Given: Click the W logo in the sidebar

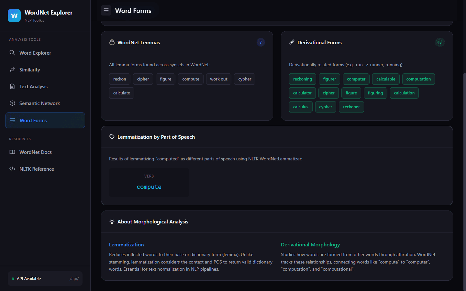Looking at the screenshot, I should [14, 15].
